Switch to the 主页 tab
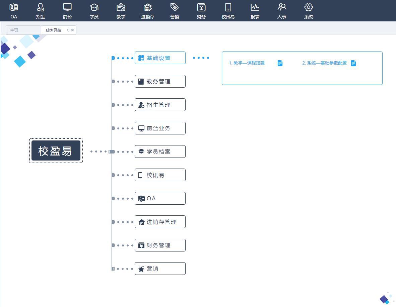 (x=23, y=30)
